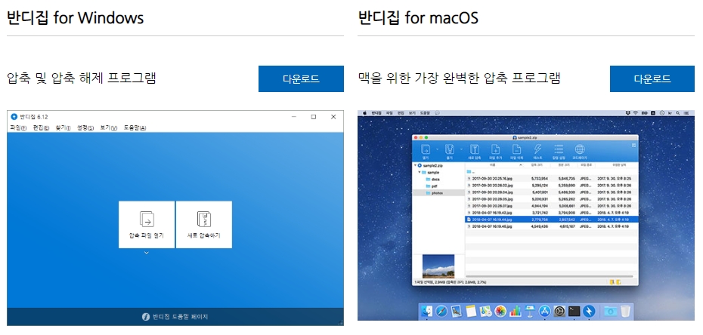703x335 pixels.
Task: Open the 편집(E) menu in Windows Bandizip
Action: 41,128
